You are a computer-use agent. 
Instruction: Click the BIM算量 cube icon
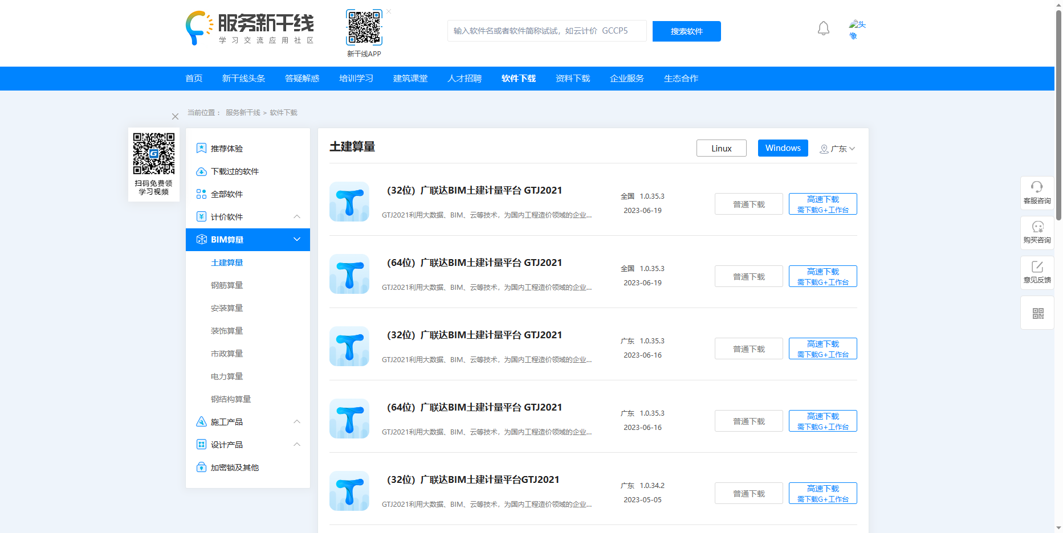[201, 239]
